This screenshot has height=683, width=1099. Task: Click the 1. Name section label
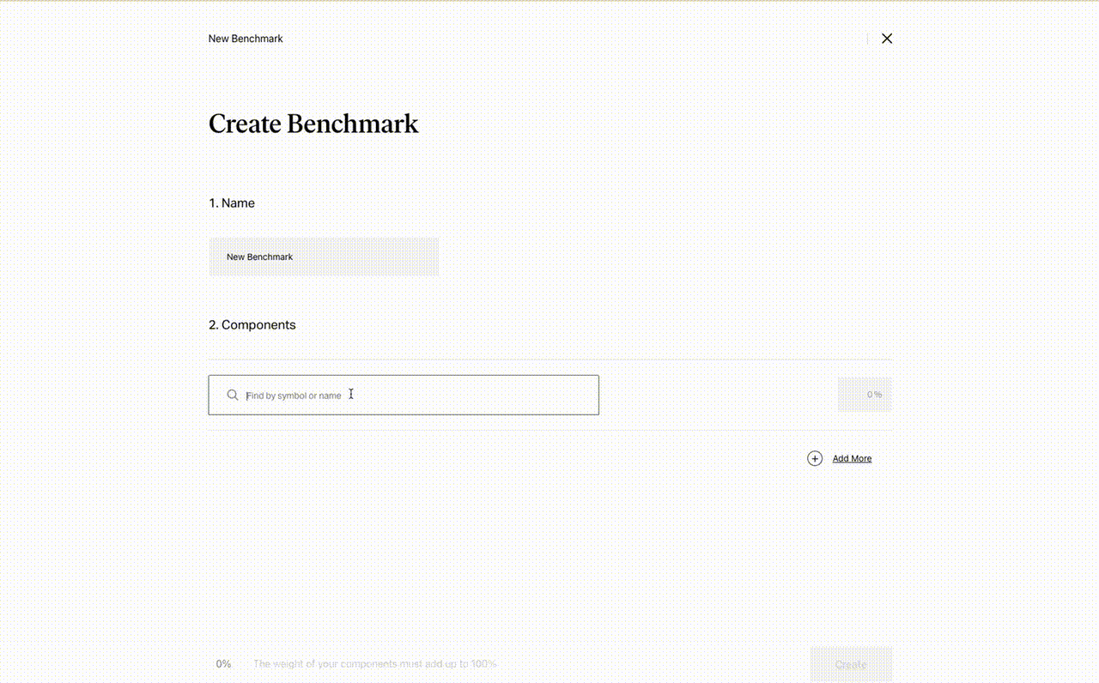pyautogui.click(x=232, y=203)
